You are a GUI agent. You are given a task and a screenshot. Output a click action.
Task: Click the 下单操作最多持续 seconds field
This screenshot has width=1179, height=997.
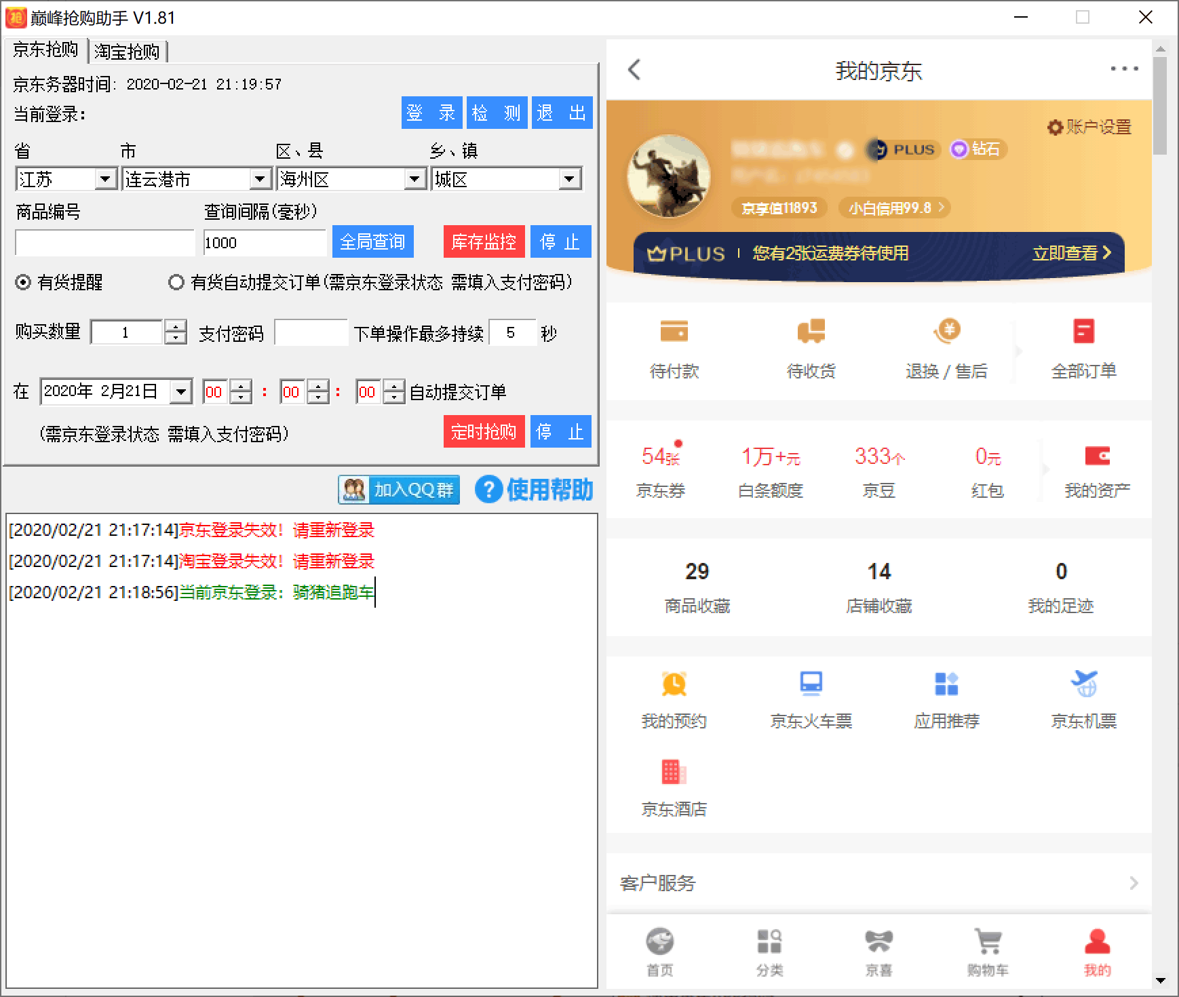[512, 332]
